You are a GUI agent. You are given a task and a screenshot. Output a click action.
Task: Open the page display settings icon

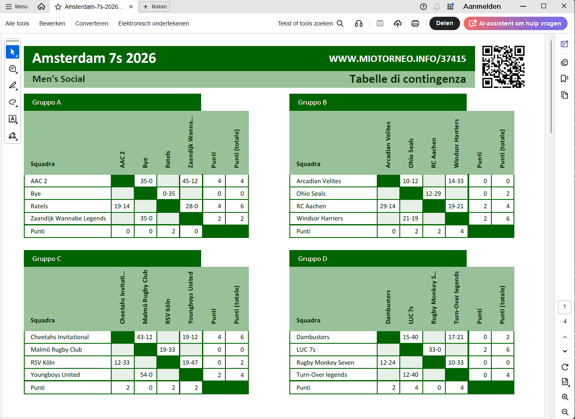(x=565, y=382)
